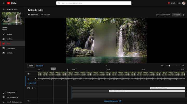Click the video camera track icon
Screen dimensions: 187x104
[x=29, y=74]
